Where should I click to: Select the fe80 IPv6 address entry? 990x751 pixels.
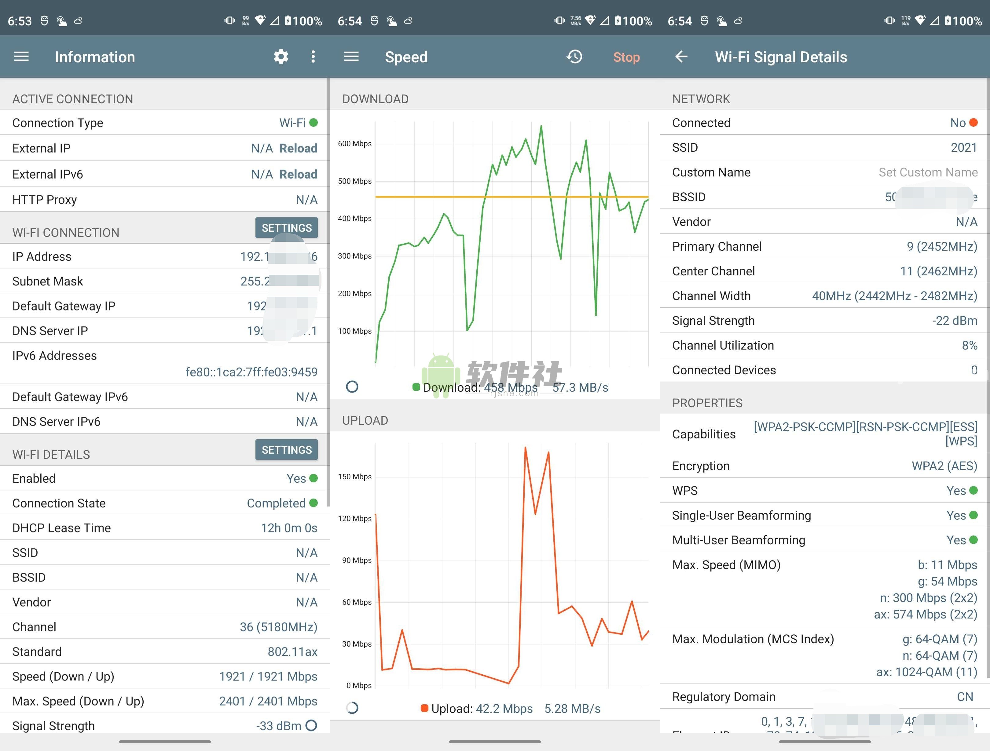(x=252, y=372)
